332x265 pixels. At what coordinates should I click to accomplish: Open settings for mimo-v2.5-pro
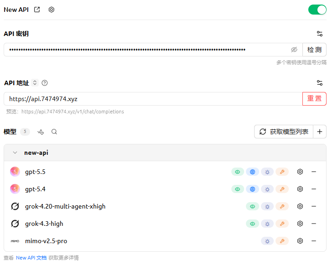click(x=300, y=241)
